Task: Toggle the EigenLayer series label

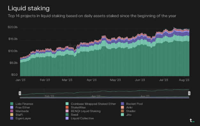Action: 23,118
